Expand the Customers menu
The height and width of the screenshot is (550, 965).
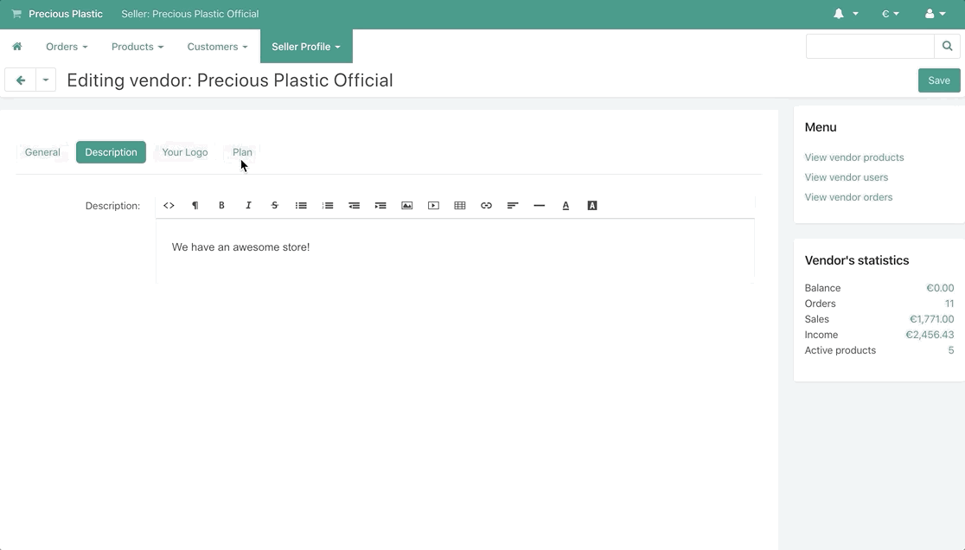217,46
